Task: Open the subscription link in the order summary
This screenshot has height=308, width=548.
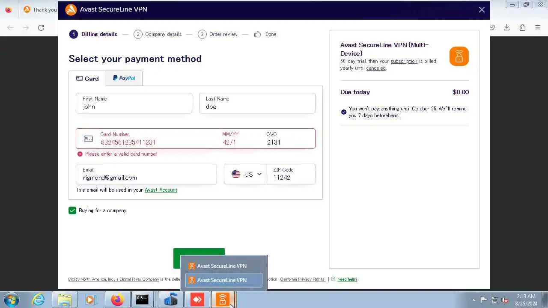Action: click(x=404, y=61)
